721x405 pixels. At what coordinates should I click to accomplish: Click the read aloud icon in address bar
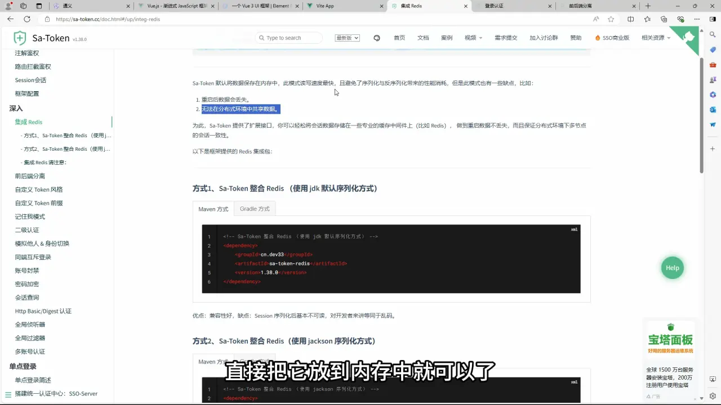(x=596, y=19)
